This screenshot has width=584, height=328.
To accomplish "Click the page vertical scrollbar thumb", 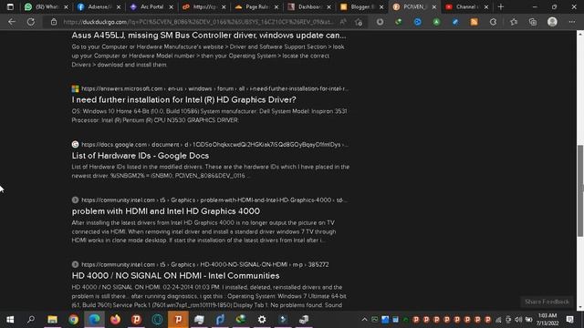I will click(580, 190).
